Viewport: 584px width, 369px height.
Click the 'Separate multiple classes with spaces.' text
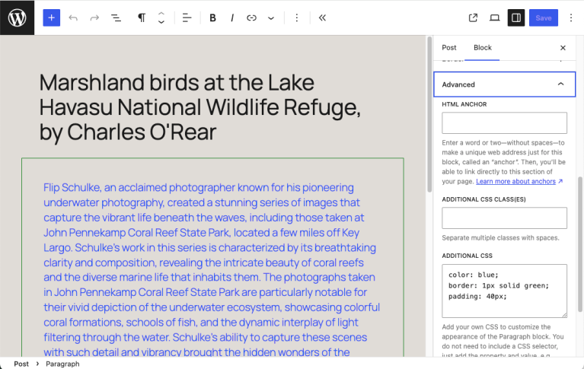coord(500,237)
